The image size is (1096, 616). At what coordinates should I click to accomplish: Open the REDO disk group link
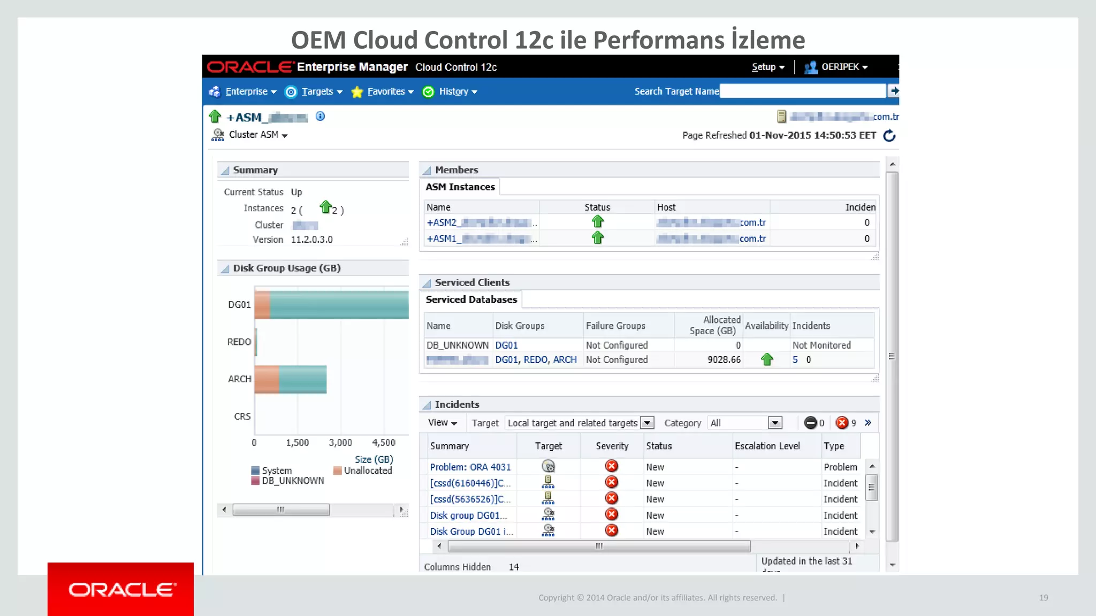point(536,360)
